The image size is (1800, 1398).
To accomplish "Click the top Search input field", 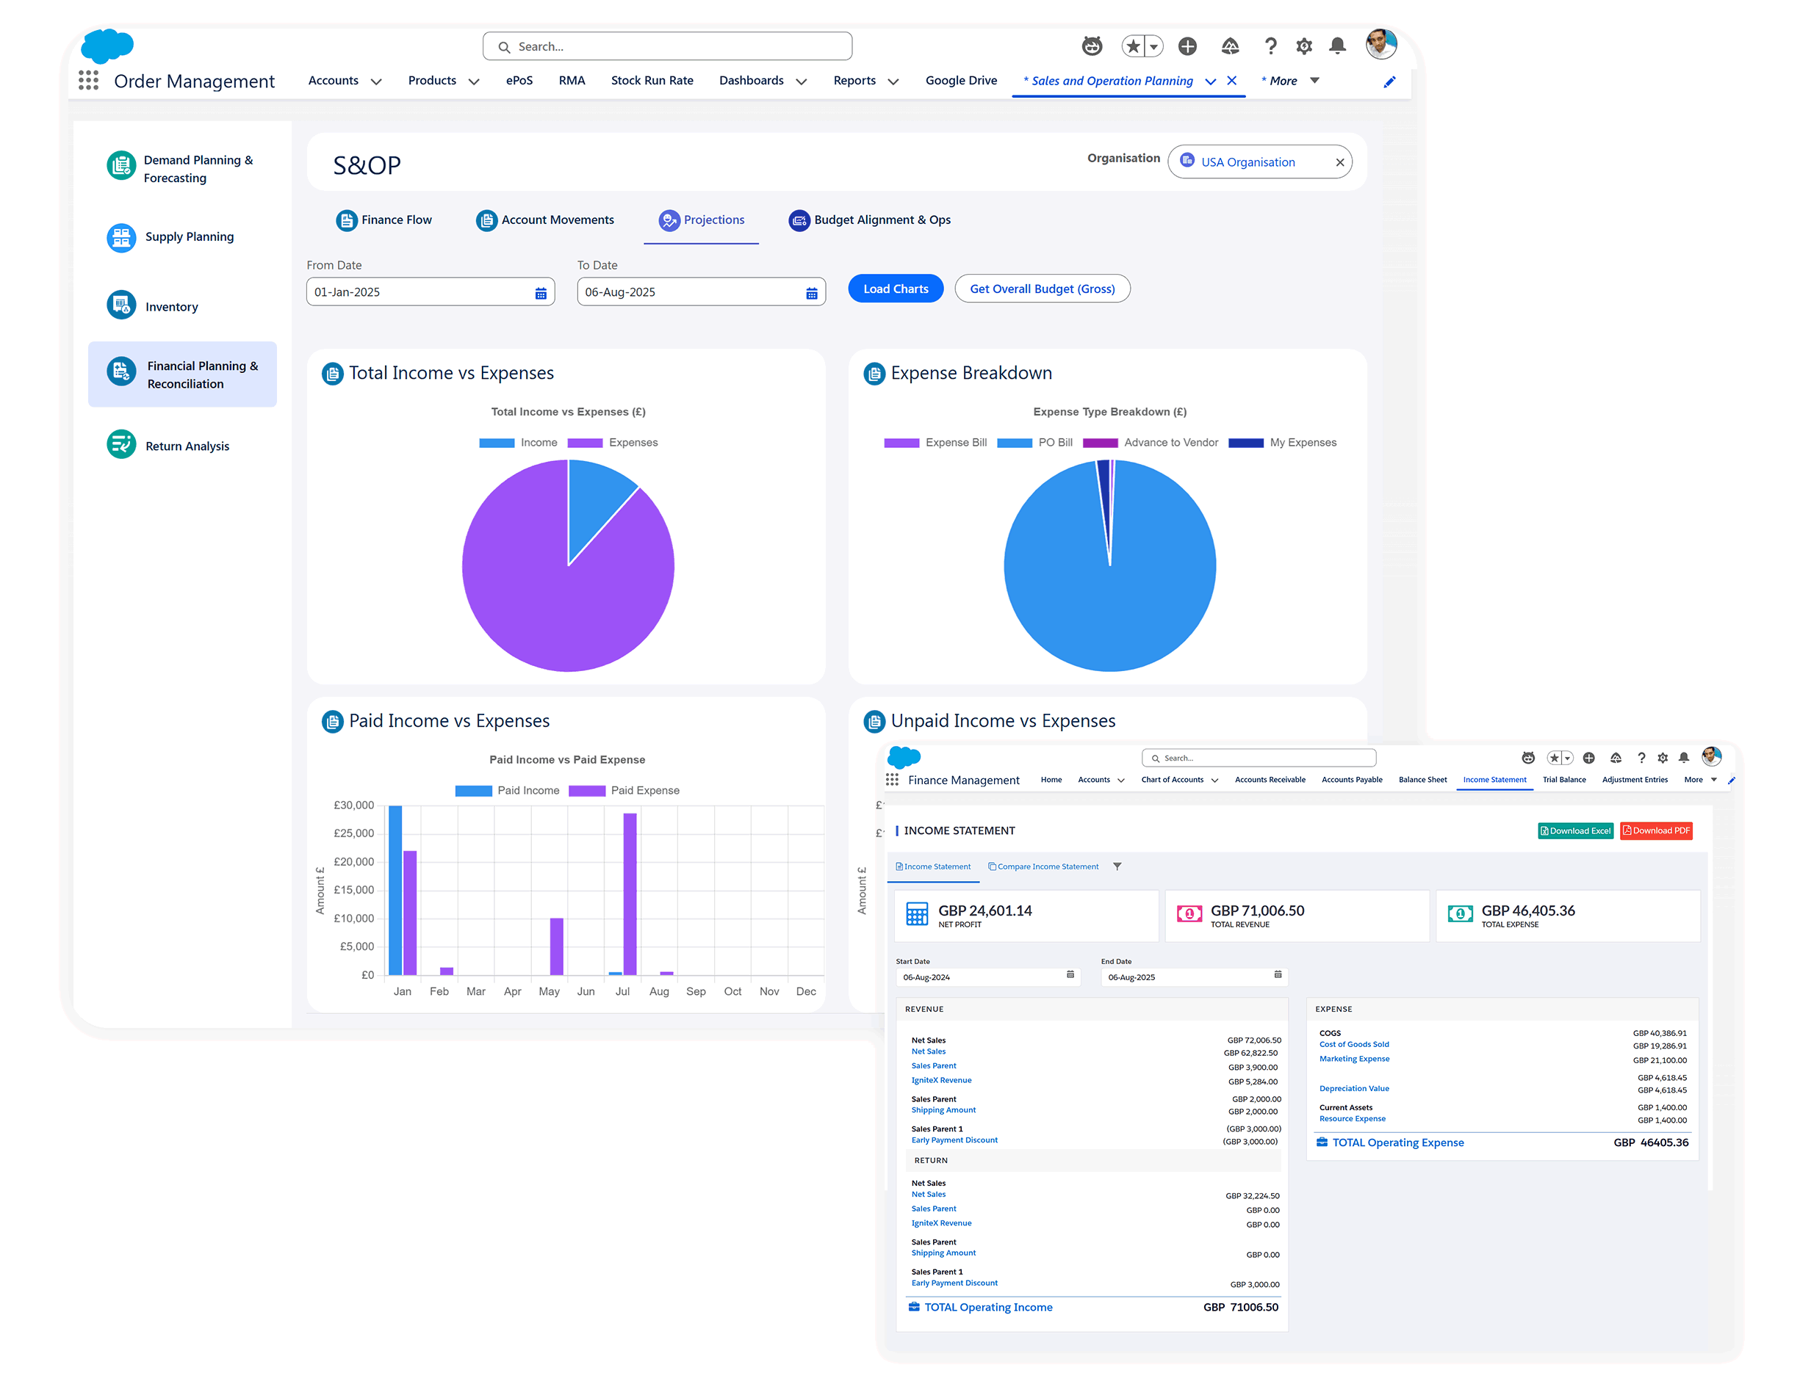I will 668,46.
